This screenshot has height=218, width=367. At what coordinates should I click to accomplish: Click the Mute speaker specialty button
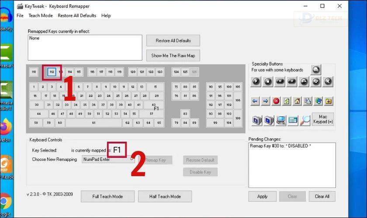328,82
